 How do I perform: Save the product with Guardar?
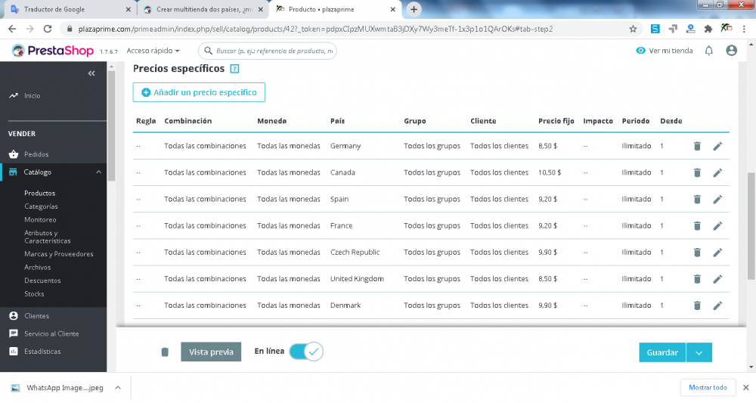tap(662, 352)
